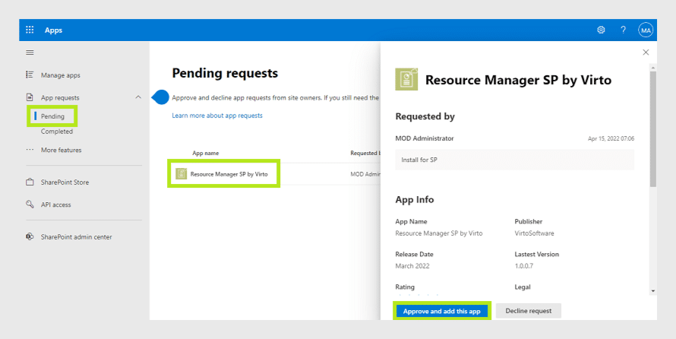Click the Legal label

coord(523,287)
